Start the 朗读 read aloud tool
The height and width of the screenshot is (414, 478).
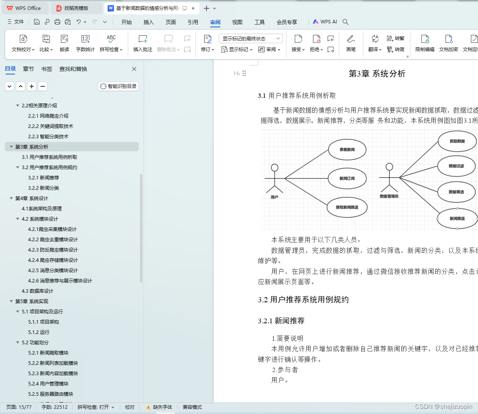(x=64, y=44)
